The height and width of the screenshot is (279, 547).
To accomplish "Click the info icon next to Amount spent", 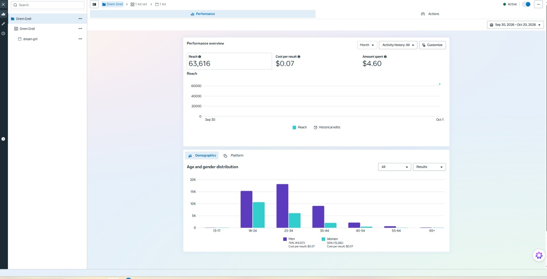I will click(385, 57).
